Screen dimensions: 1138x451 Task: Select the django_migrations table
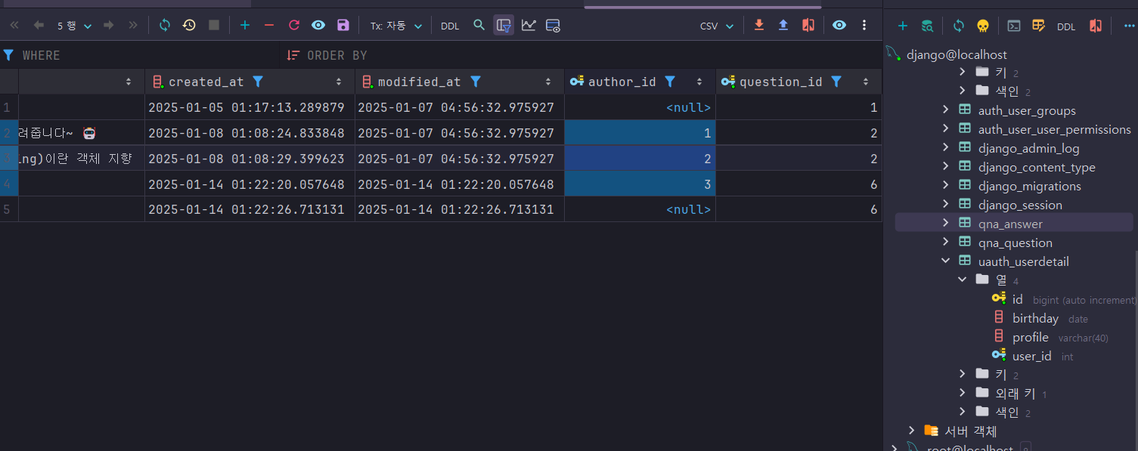(1030, 186)
